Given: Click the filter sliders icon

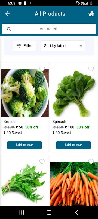Looking at the screenshot, I should (19, 46).
